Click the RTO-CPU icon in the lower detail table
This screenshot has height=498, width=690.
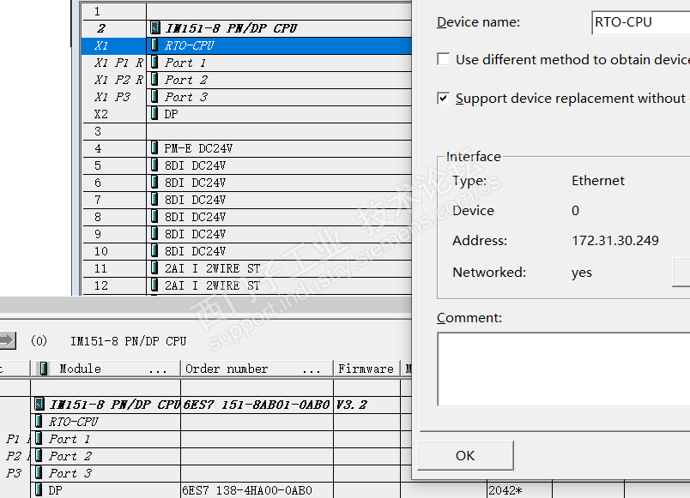[x=39, y=422]
